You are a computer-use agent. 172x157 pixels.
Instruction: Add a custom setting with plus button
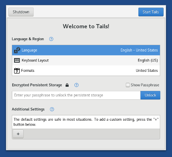point(18,134)
